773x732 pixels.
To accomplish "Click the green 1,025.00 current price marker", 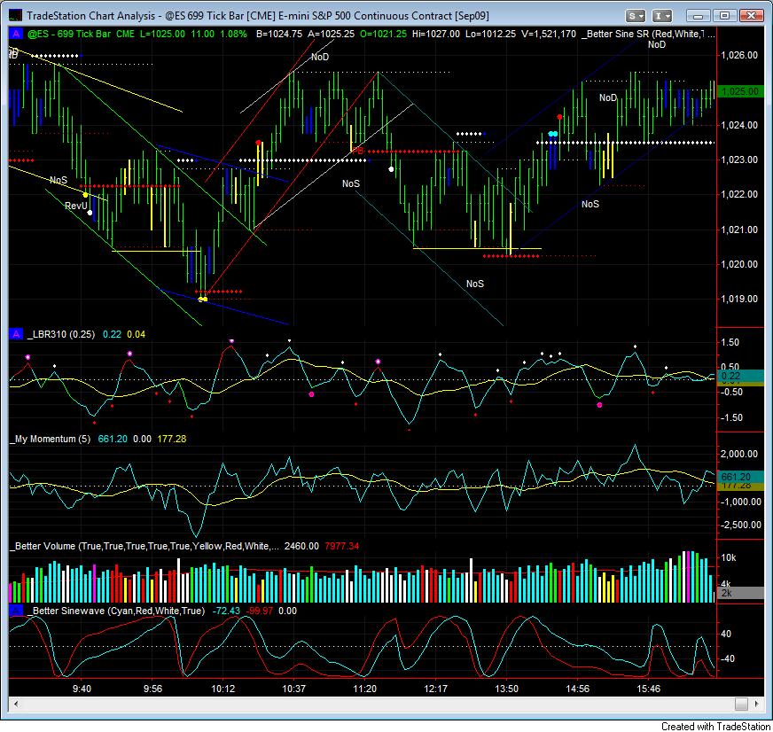I will pos(740,91).
